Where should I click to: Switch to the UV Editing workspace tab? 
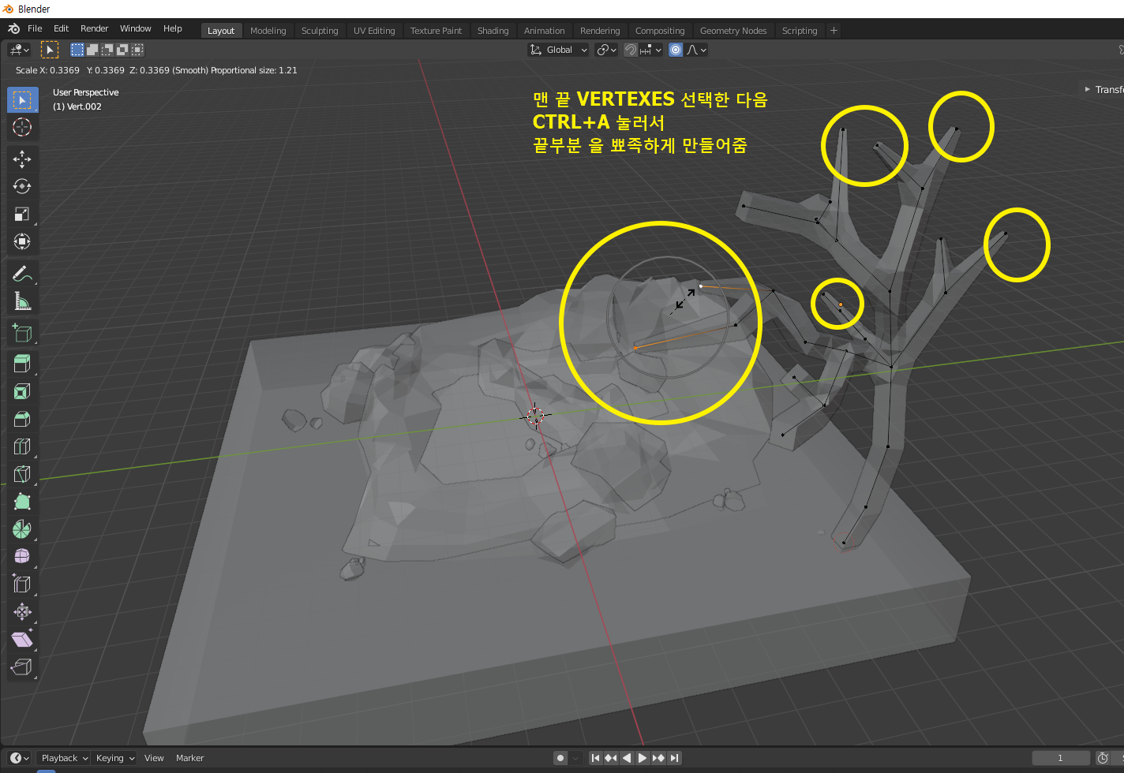pyautogui.click(x=374, y=31)
